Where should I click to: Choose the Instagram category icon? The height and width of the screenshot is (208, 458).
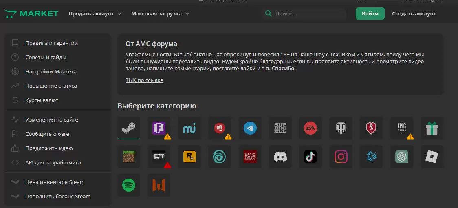click(341, 157)
